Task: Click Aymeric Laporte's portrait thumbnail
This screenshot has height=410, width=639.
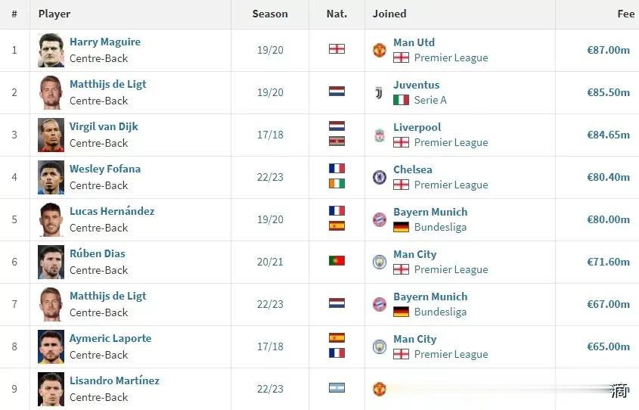Action: pos(51,346)
